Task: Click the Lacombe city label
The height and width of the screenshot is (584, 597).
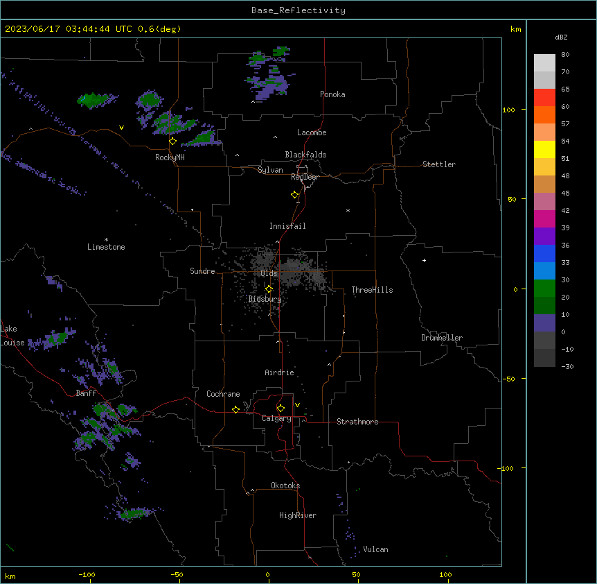Action: click(x=312, y=132)
